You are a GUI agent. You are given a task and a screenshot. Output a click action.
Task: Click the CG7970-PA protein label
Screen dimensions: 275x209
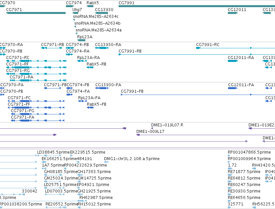tap(12, 85)
